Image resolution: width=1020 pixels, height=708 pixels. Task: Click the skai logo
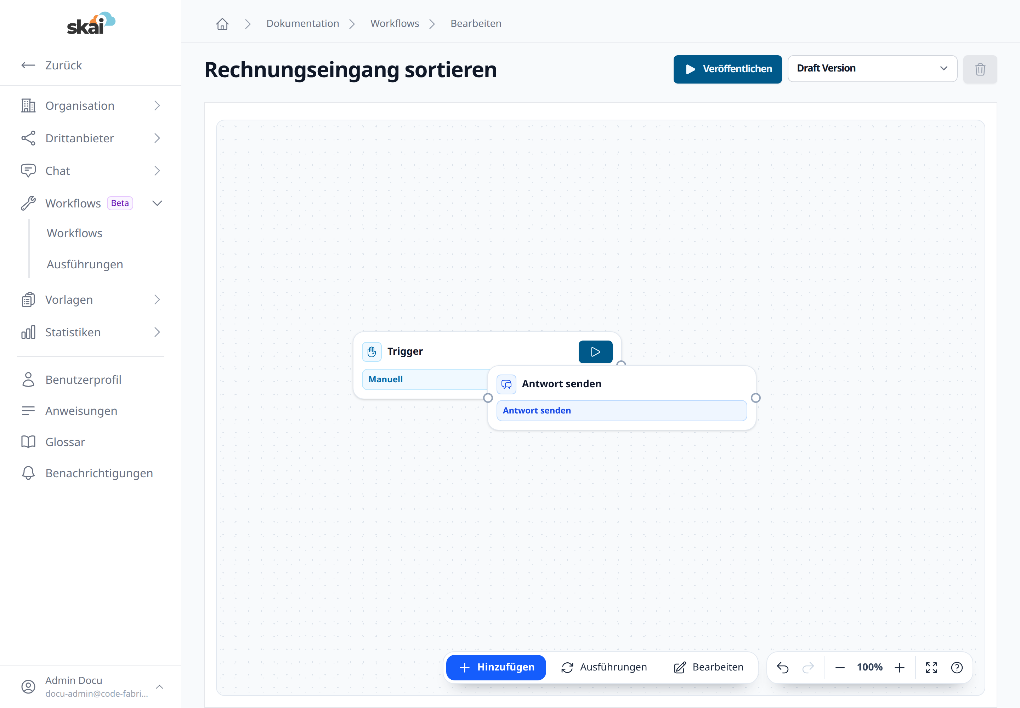coord(91,23)
